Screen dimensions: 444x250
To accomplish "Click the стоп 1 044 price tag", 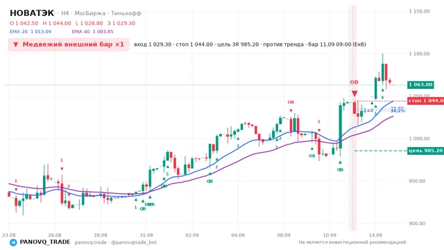I will [425, 101].
